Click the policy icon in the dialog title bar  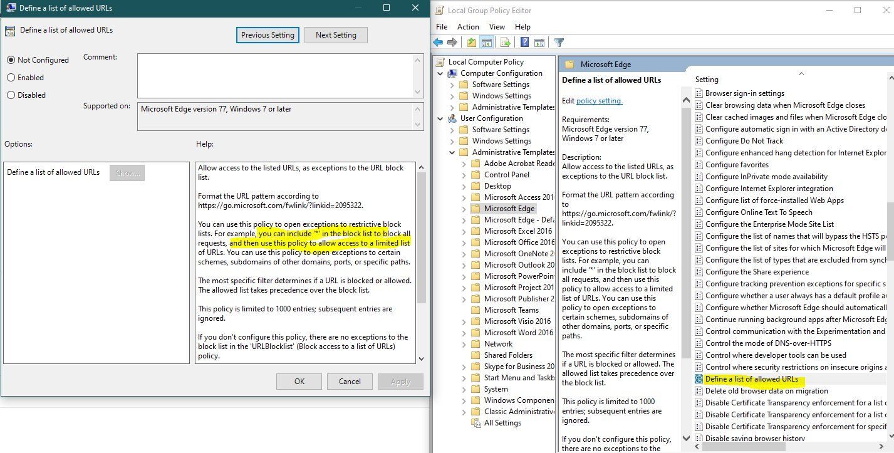tap(11, 8)
